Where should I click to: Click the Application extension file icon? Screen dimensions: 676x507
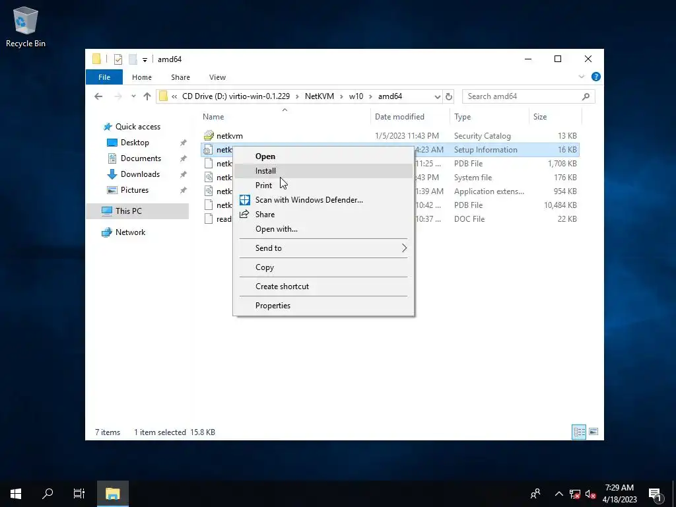(208, 191)
